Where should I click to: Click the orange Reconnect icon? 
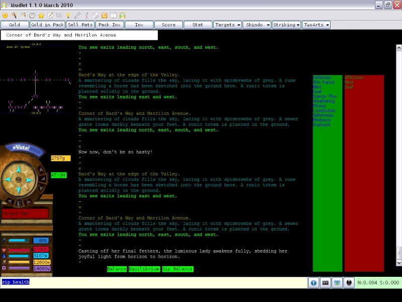(x=105, y=16)
